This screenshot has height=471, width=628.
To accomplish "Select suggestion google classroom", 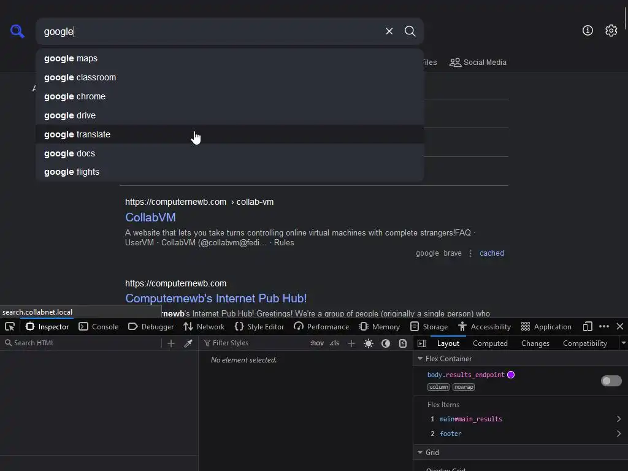I will [x=230, y=77].
